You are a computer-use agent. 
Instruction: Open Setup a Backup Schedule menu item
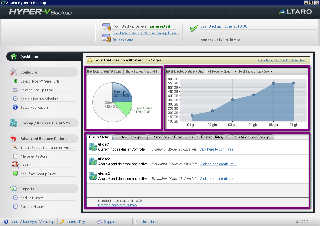point(39,99)
